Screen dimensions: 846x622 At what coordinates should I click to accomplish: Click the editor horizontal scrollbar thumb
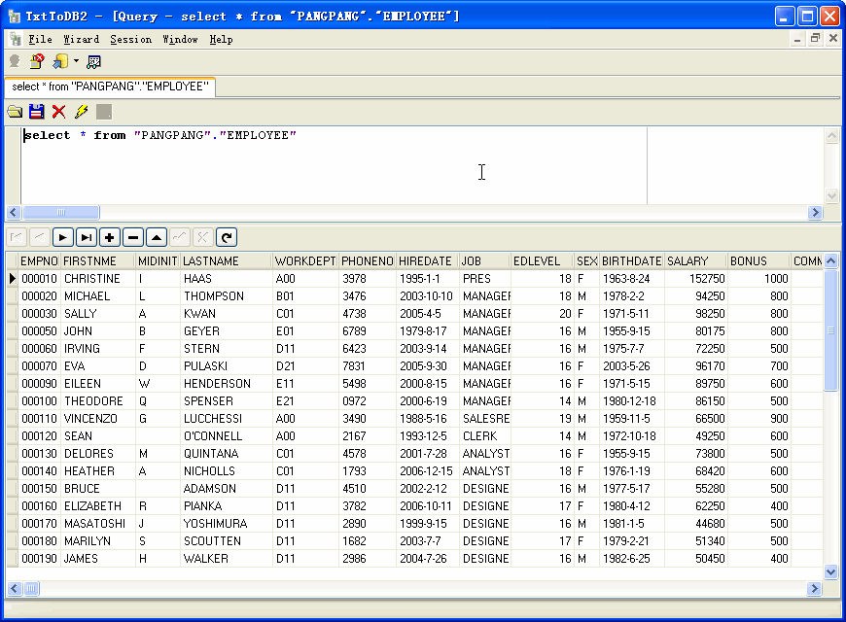(x=61, y=212)
